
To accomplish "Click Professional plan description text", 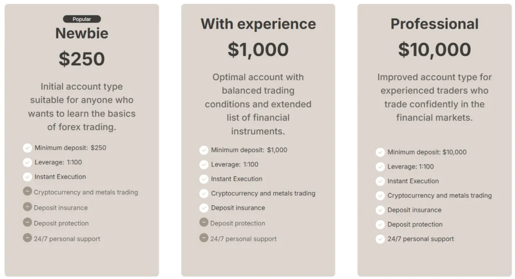I will (x=435, y=97).
